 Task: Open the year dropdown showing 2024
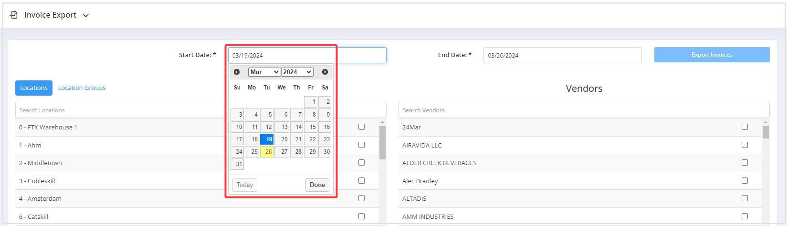pos(297,72)
